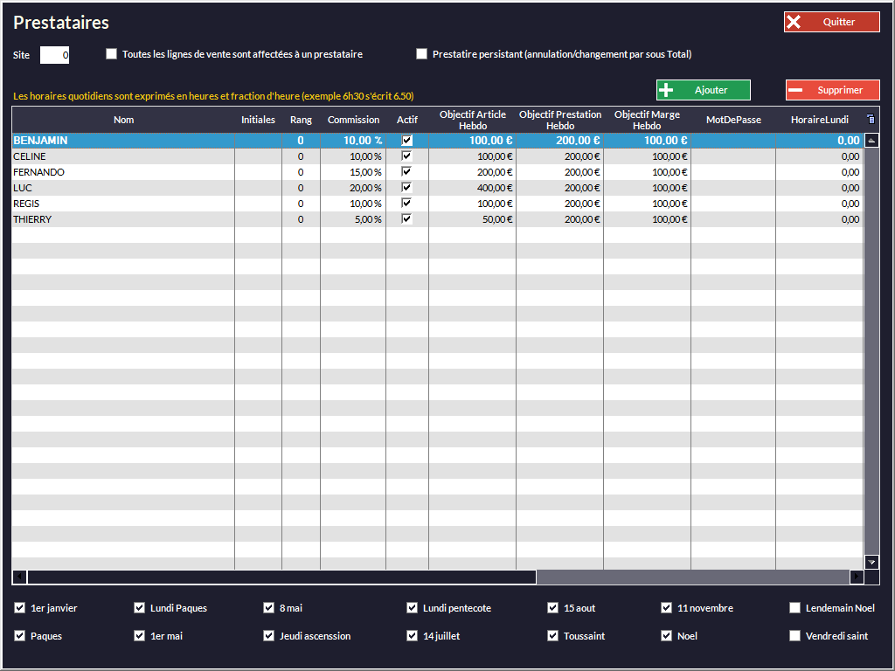Click the Site input field
This screenshot has width=895, height=671.
[54, 55]
